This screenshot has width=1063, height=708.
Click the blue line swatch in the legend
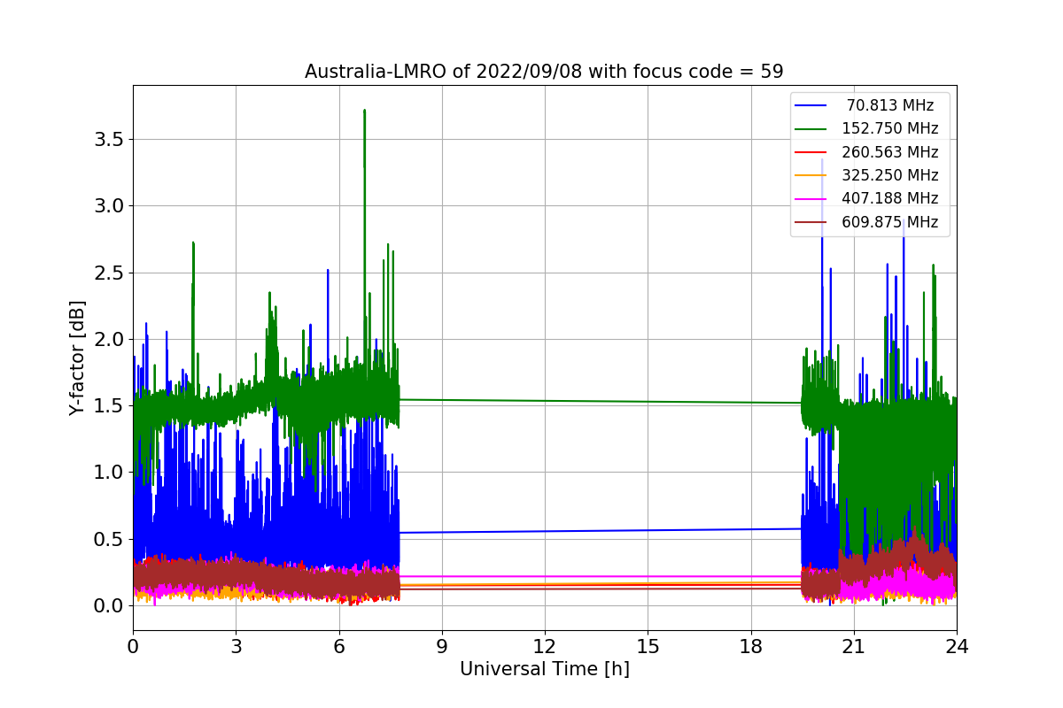coord(811,105)
